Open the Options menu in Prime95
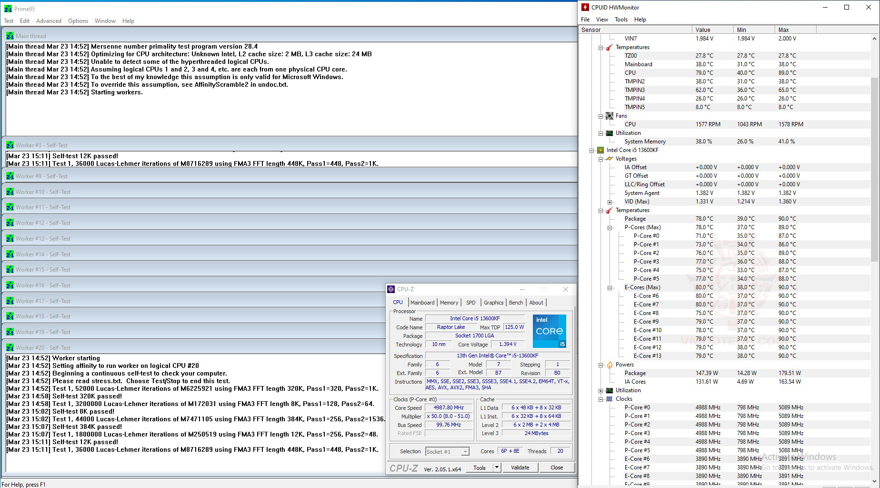 tap(78, 21)
